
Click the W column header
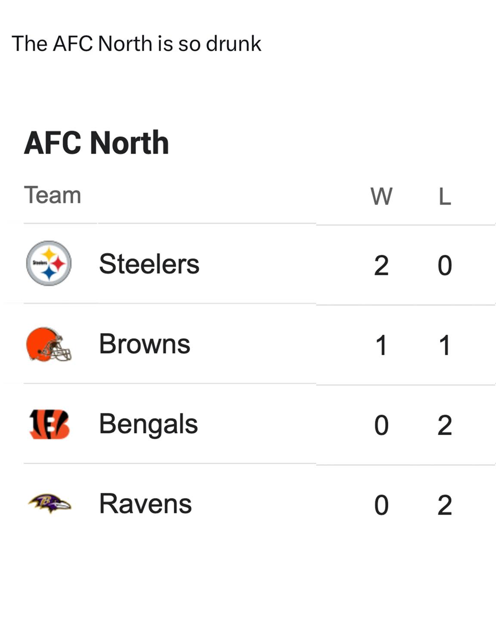381,196
